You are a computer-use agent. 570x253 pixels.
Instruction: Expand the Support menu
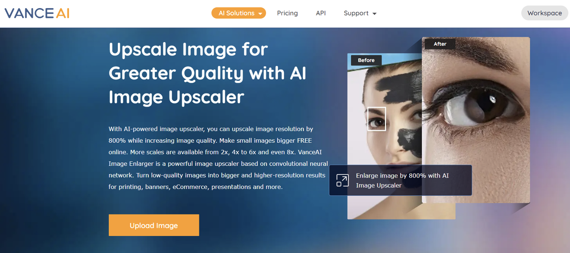coord(360,13)
